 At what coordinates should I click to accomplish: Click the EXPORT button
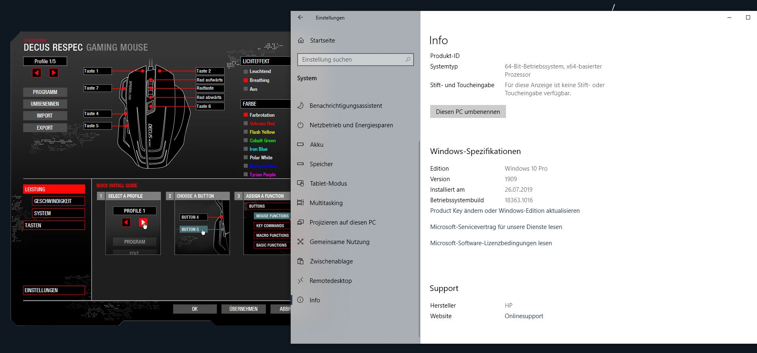pyautogui.click(x=45, y=128)
